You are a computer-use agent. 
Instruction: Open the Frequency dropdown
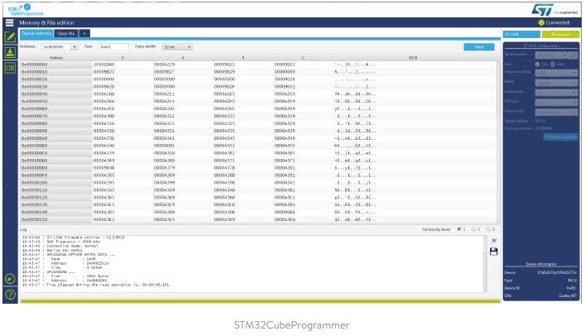click(556, 73)
